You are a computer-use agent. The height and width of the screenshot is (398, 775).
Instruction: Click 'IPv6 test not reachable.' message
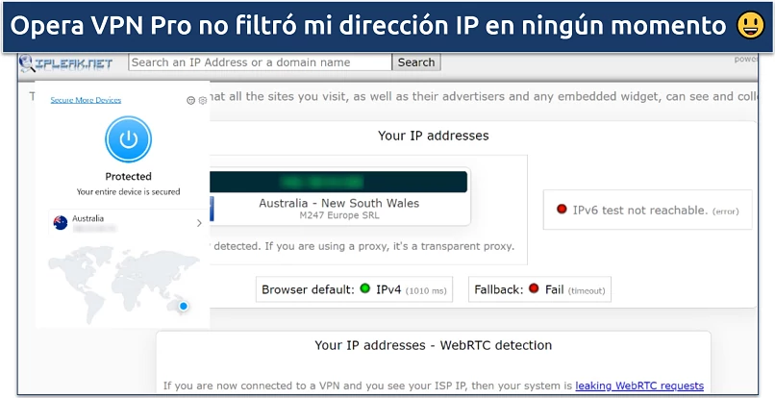[640, 211]
